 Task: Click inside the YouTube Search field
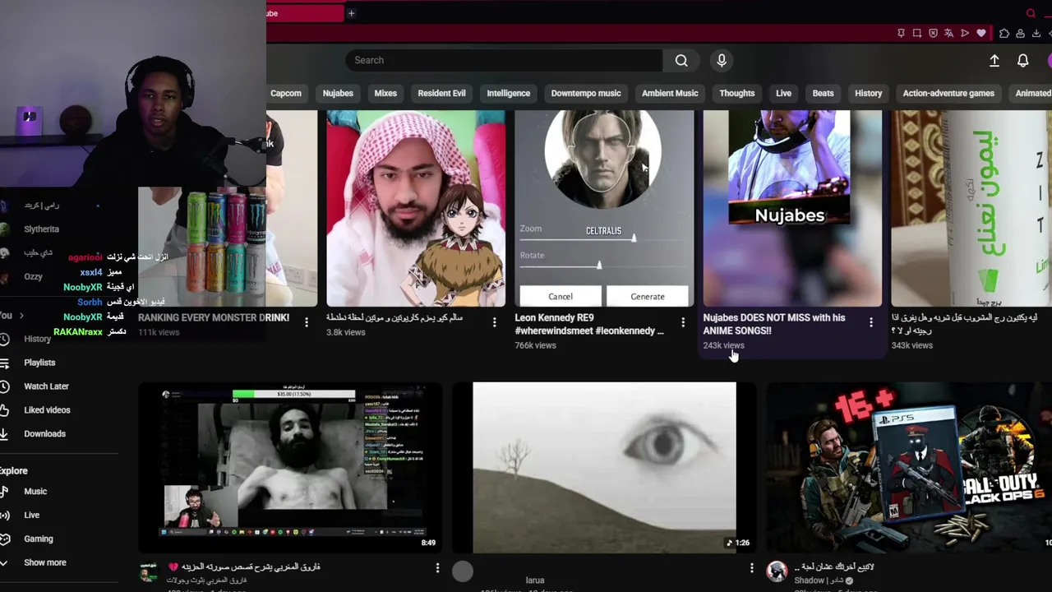click(504, 60)
